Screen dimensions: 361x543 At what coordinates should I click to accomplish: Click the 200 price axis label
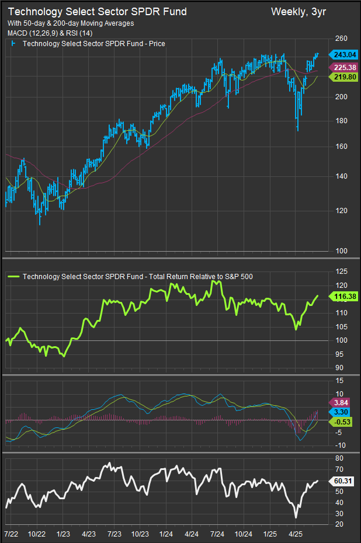click(x=341, y=96)
